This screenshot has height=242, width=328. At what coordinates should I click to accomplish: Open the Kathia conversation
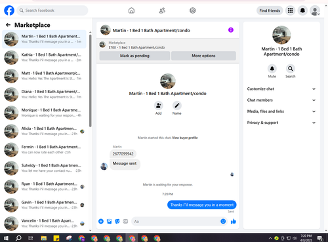click(x=44, y=58)
